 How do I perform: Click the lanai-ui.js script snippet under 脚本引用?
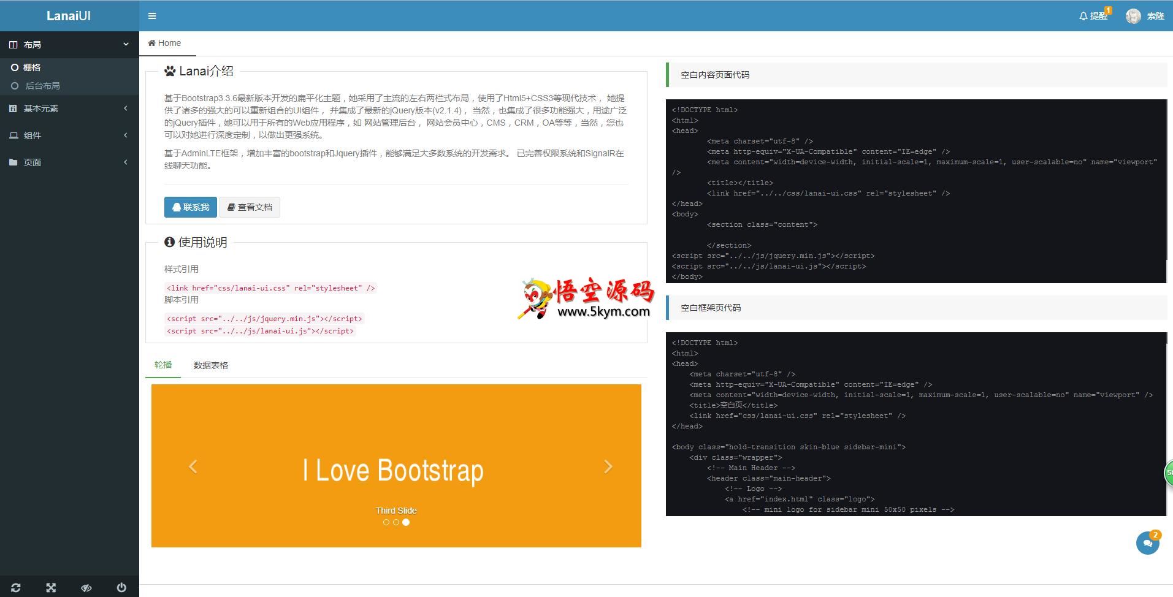click(260, 331)
